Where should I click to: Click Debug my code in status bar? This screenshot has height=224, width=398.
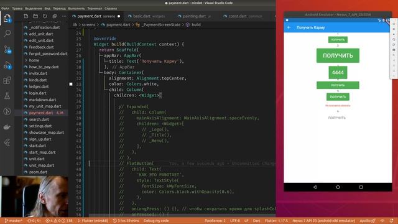[156, 221]
